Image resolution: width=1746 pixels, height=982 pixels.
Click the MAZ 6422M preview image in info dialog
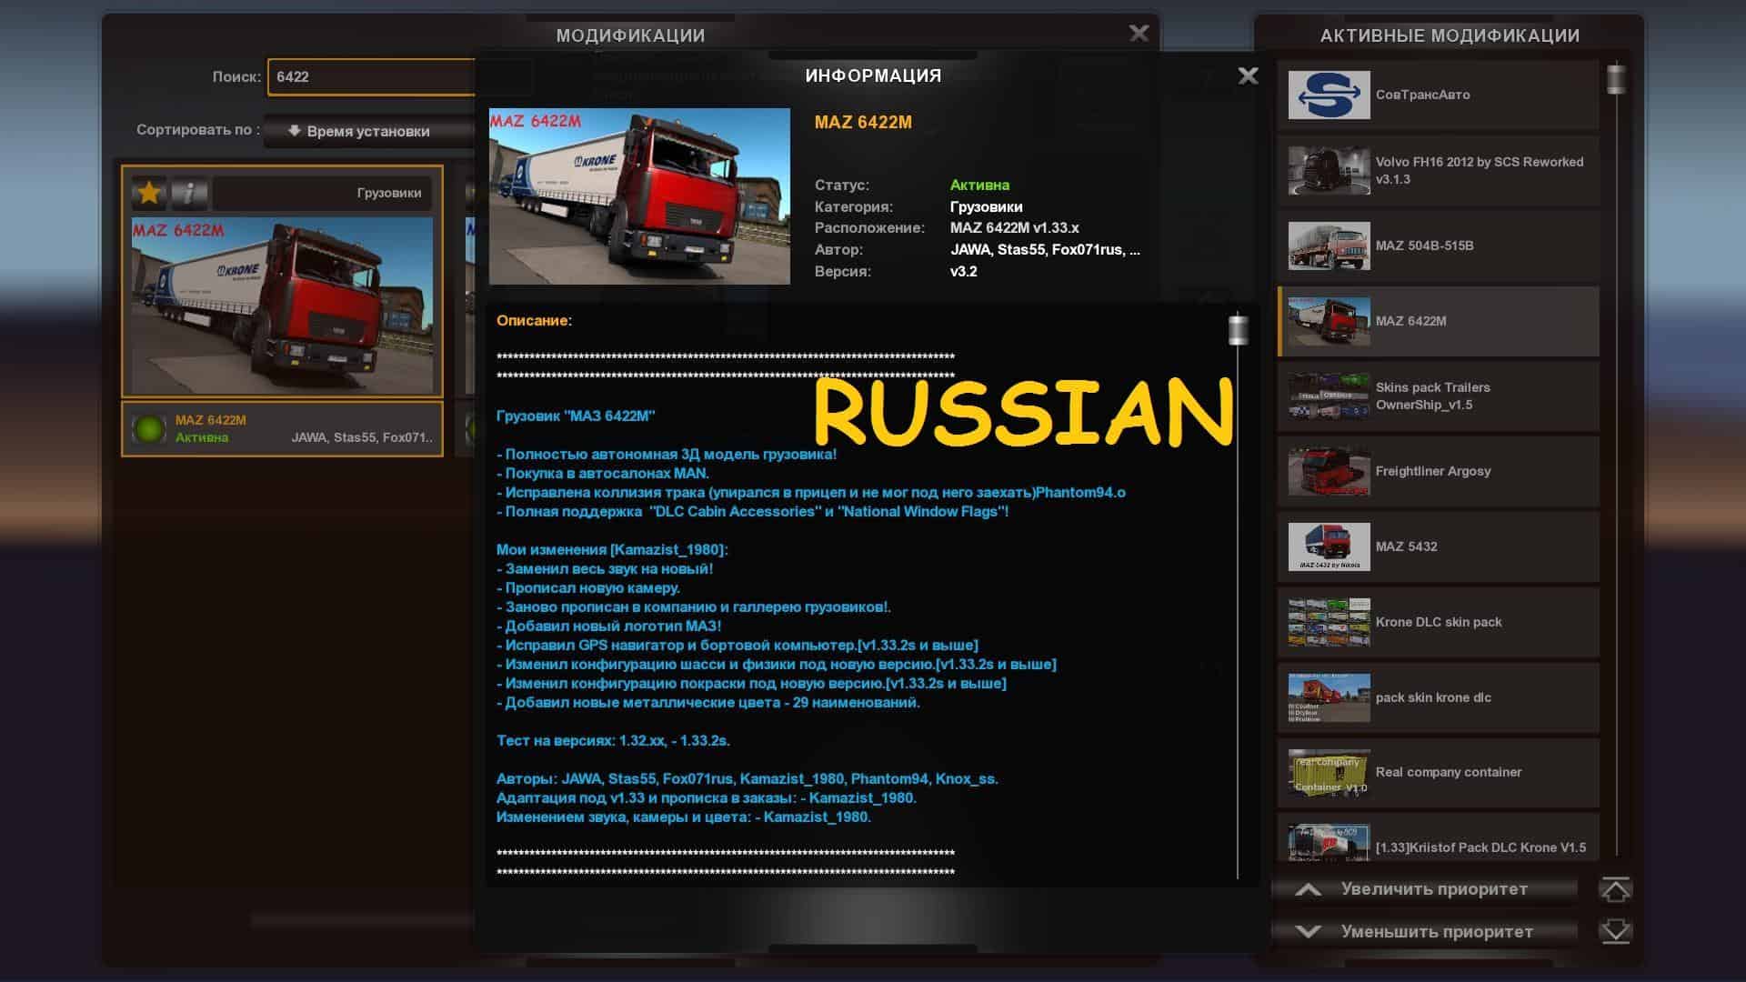point(639,196)
